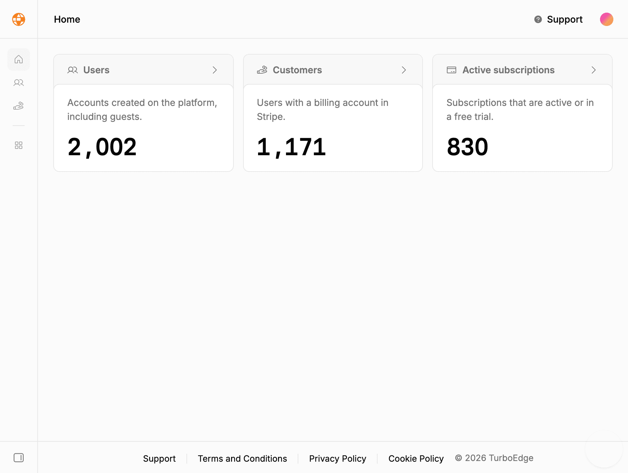Screen dimensions: 628x473
Task: Click the Support link in the header
Action: point(565,19)
